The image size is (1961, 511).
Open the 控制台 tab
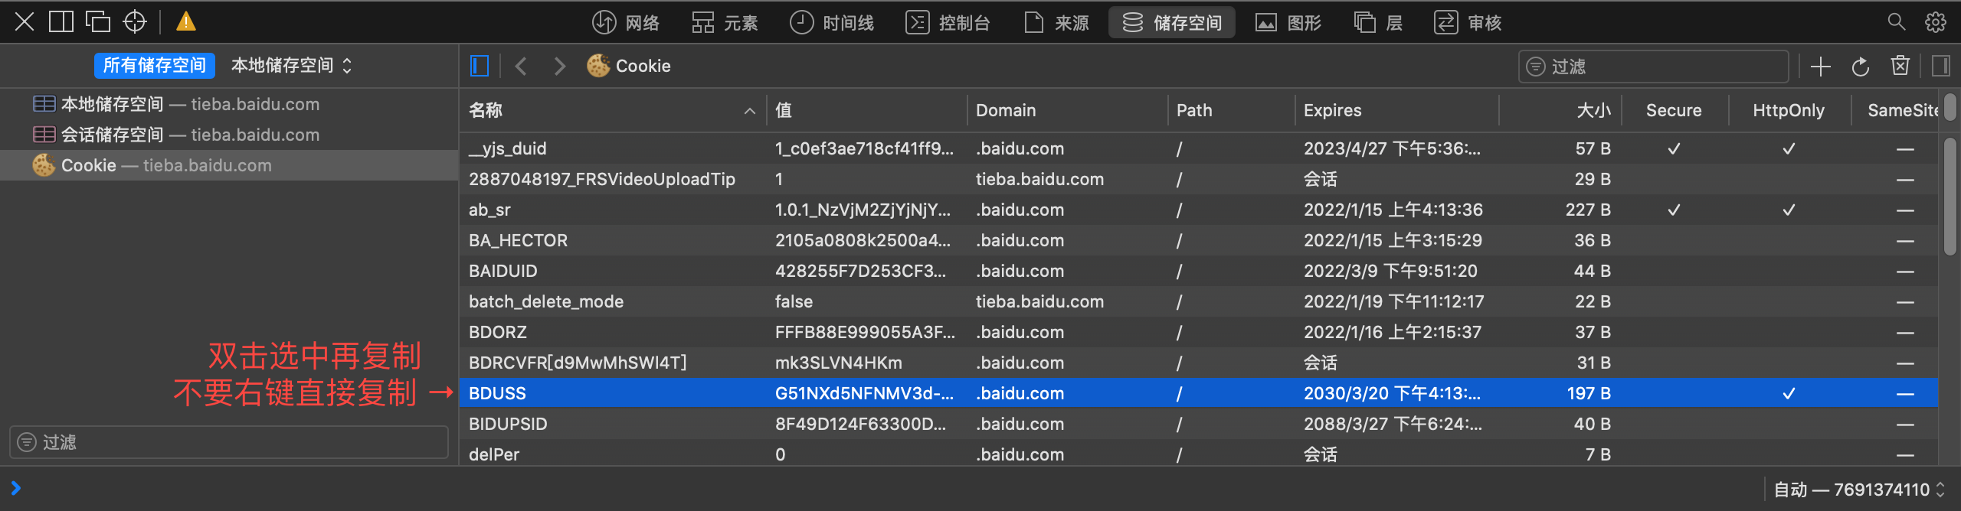coord(948,23)
